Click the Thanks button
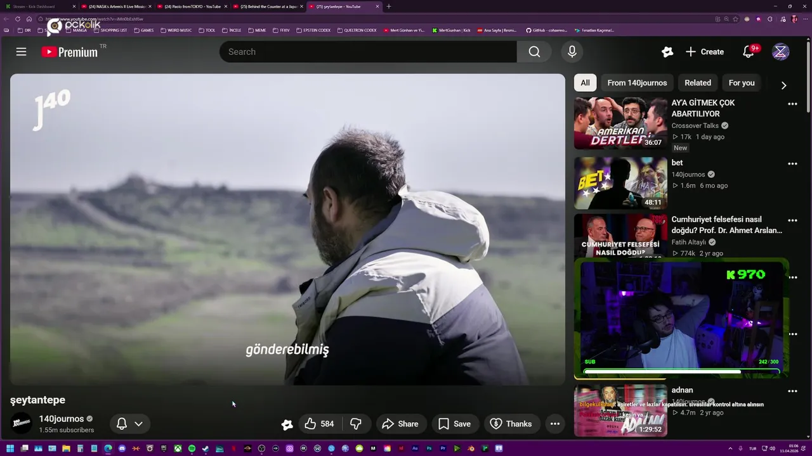Screen dimensions: 812x456 (x=511, y=424)
